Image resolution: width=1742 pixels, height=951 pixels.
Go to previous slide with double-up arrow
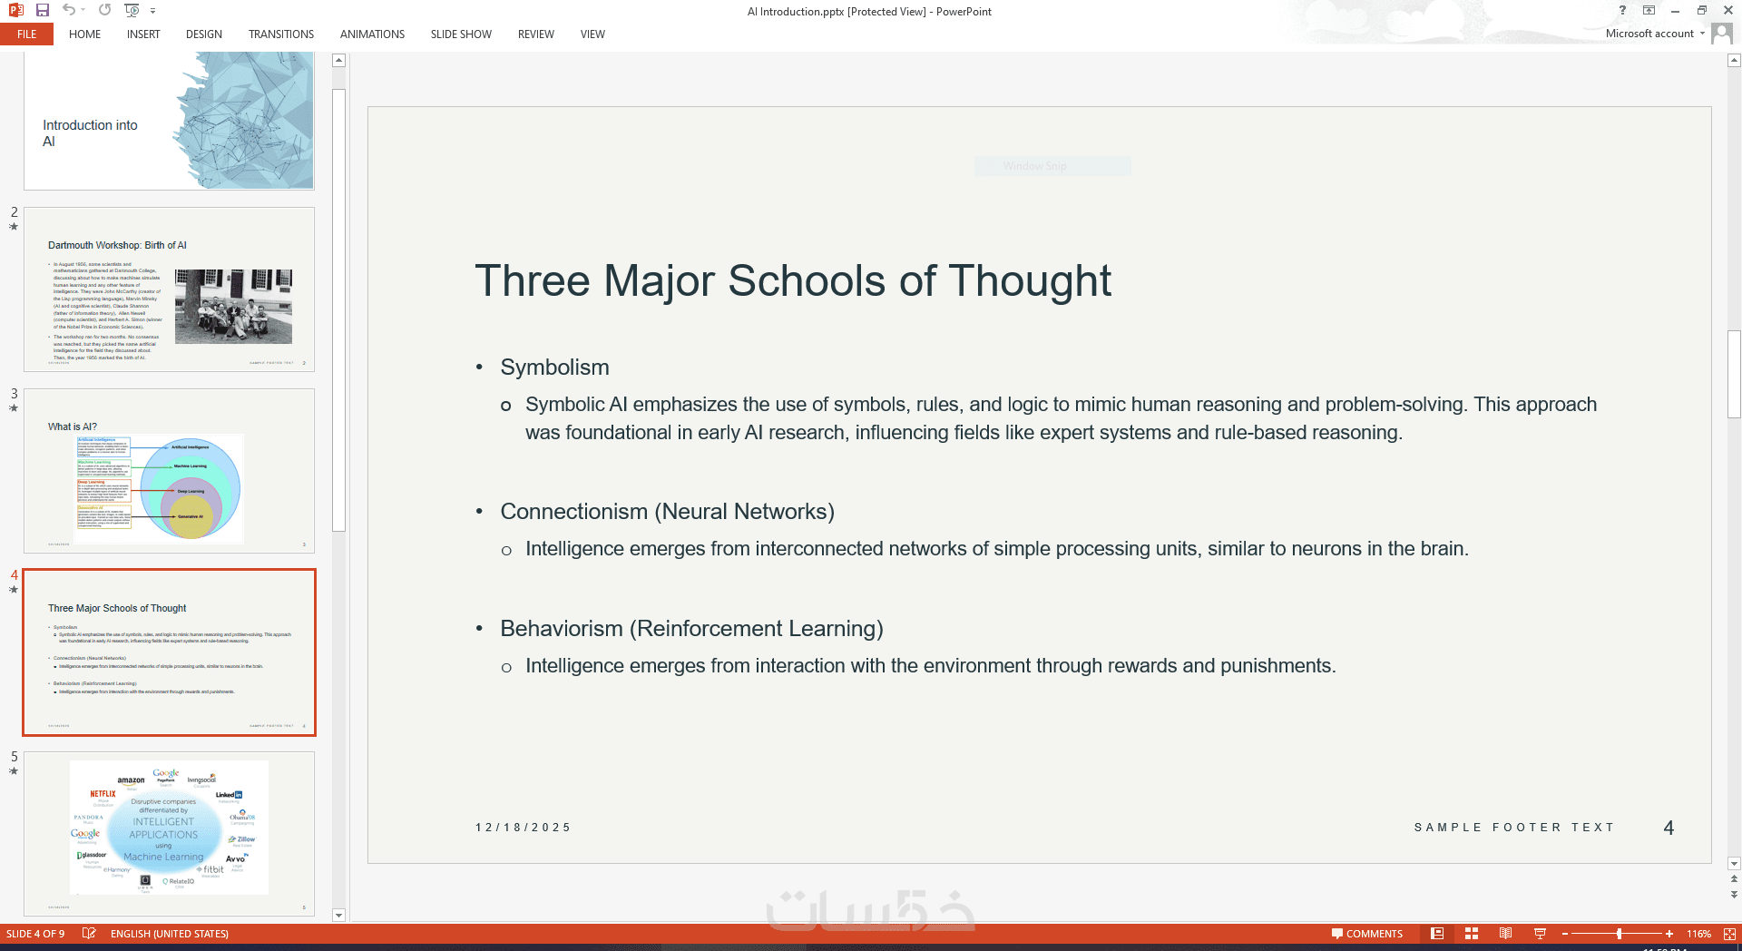[1735, 879]
